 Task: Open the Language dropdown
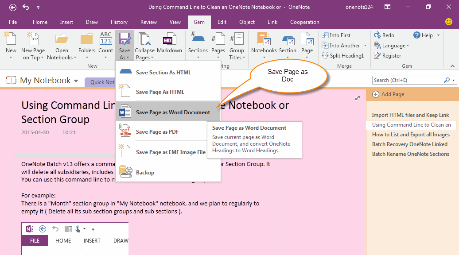391,45
